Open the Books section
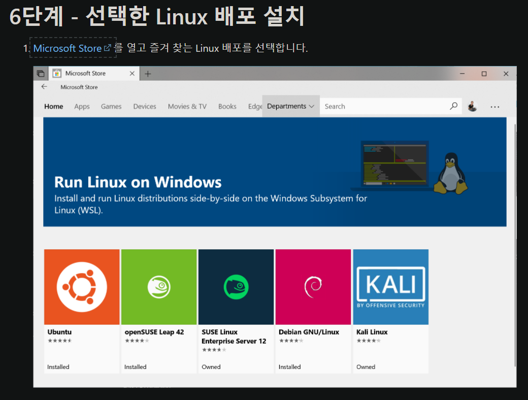Image resolution: width=528 pixels, height=400 pixels. coord(227,107)
